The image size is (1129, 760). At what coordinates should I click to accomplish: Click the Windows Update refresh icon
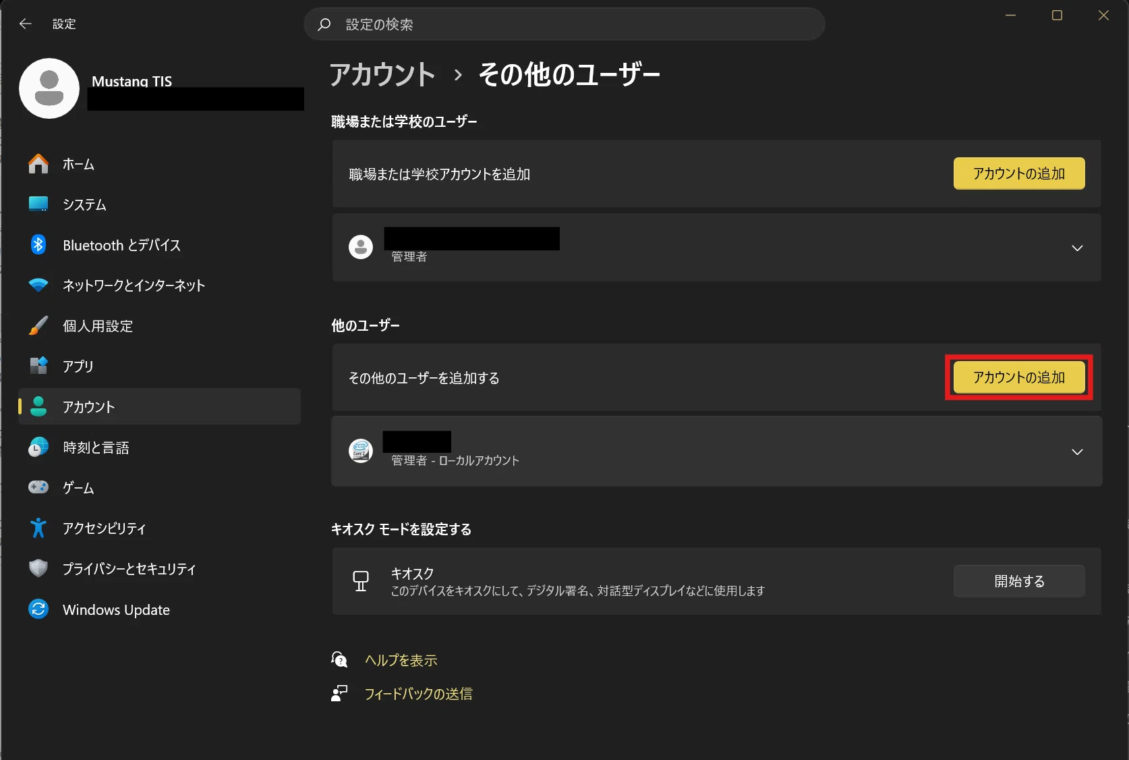38,609
